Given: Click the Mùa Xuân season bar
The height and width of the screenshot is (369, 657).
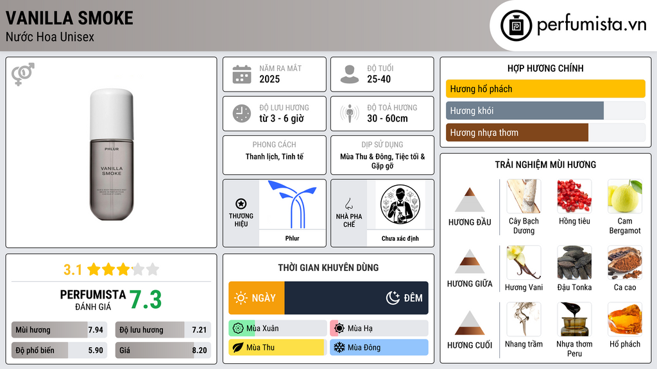Looking at the screenshot, I should tap(278, 329).
